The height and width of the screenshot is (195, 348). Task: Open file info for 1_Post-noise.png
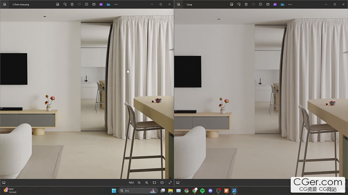pos(87,4)
